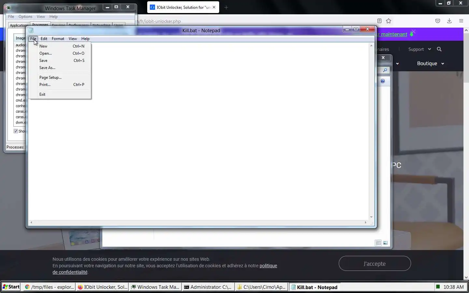This screenshot has height=293, width=469.
Task: Click Notepad title bar document icon
Action: tap(31, 31)
